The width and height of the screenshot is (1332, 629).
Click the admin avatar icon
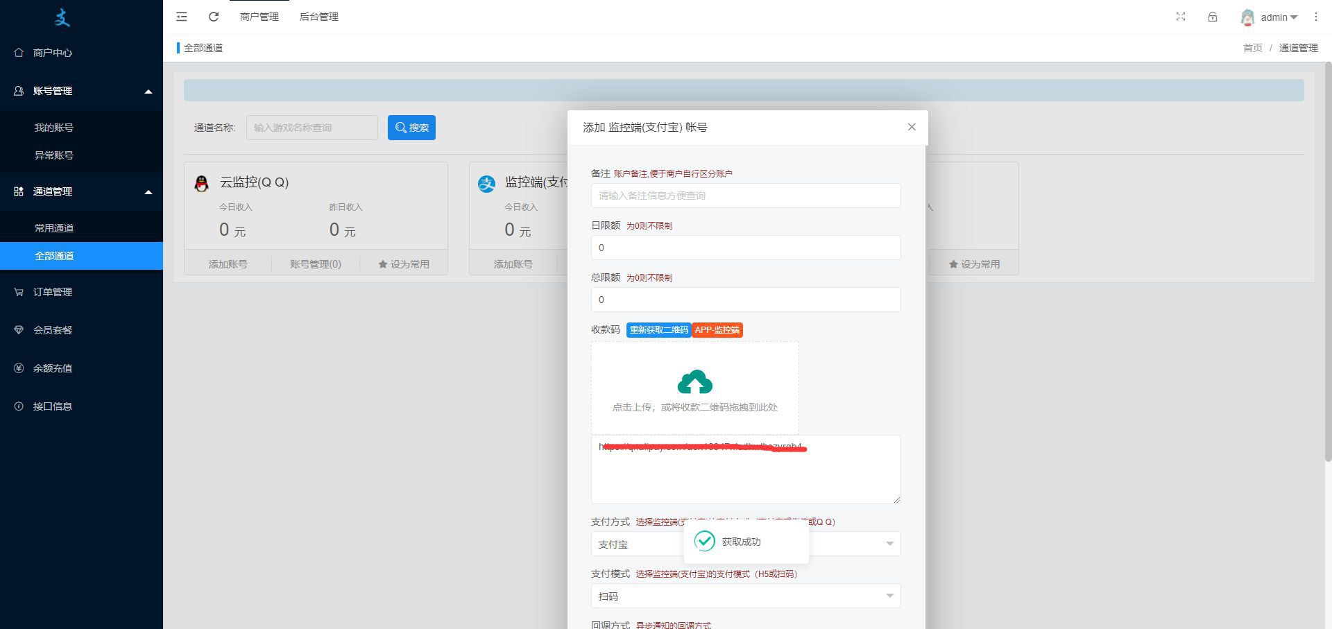pos(1247,17)
